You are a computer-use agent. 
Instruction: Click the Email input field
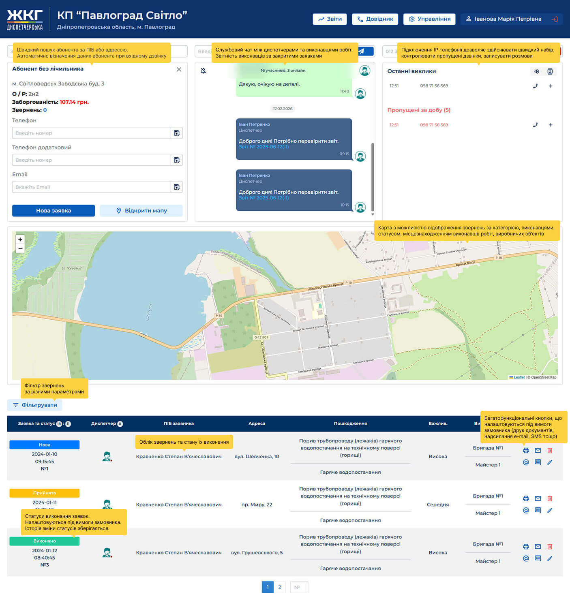click(91, 187)
